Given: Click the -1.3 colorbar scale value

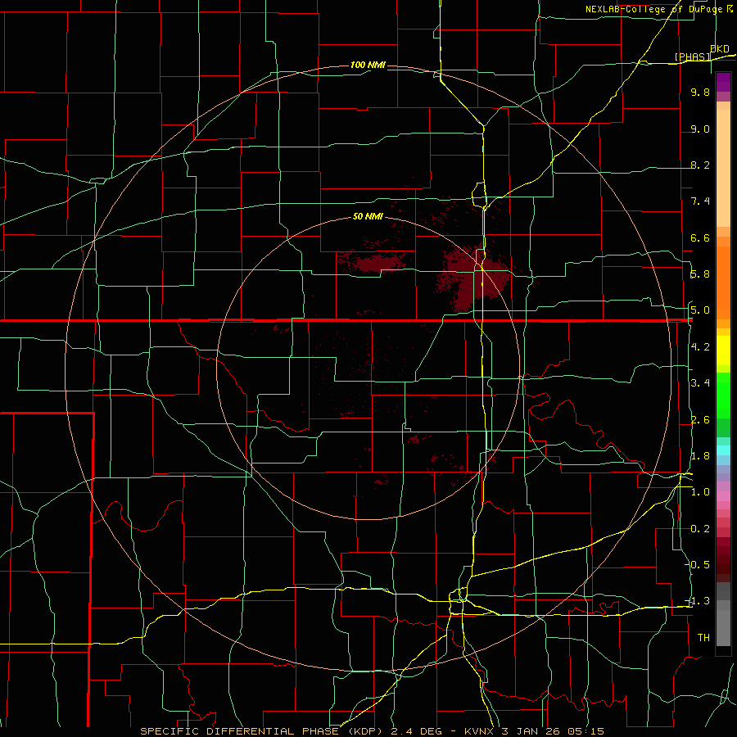Looking at the screenshot, I should click(698, 601).
